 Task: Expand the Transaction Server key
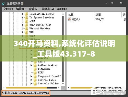point(23,14)
